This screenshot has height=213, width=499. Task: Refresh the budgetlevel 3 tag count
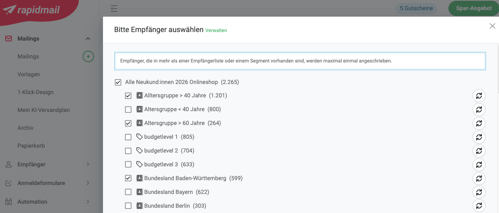(479, 164)
